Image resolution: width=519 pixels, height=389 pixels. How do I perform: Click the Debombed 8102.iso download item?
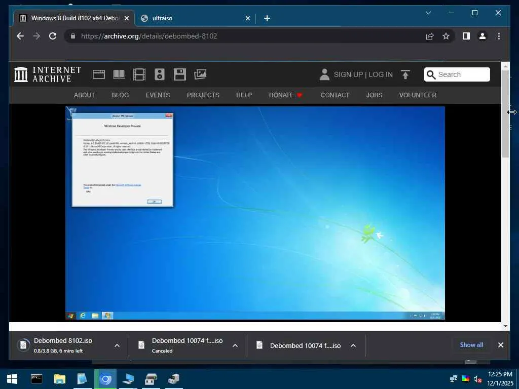pyautogui.click(x=63, y=345)
